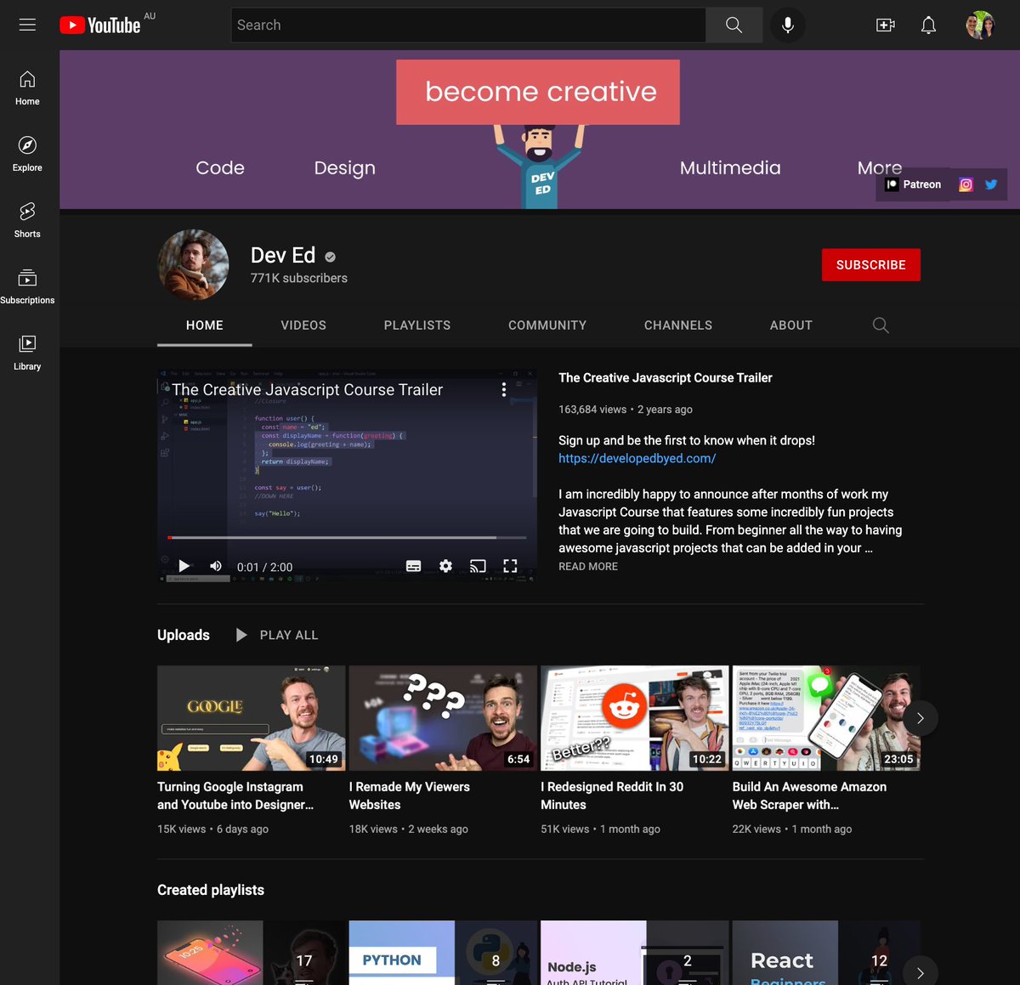The width and height of the screenshot is (1020, 985).
Task: Check notifications via the bell icon
Action: 928,25
